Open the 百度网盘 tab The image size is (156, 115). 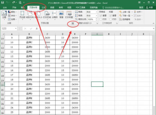(x=94, y=8)
